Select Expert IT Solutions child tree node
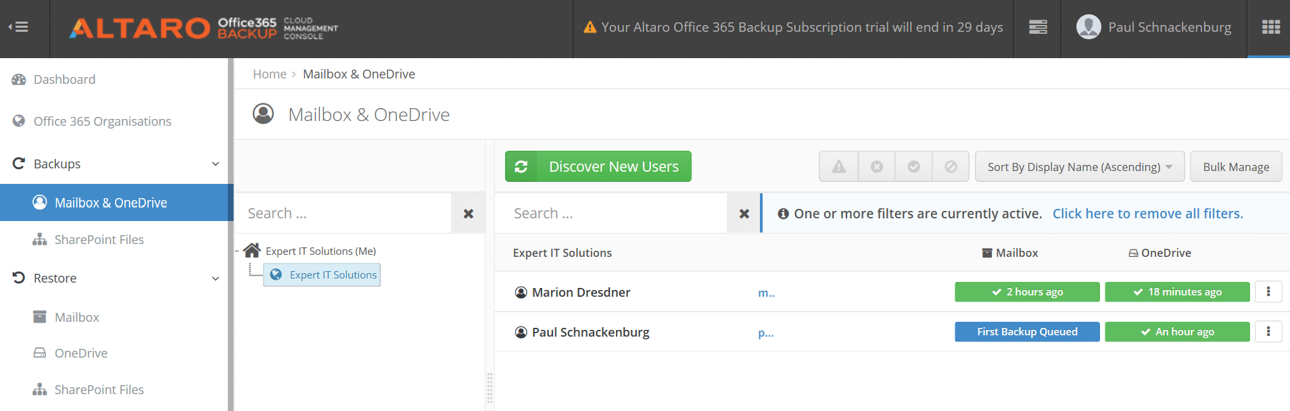Screen dimensions: 1290x411 [322, 274]
